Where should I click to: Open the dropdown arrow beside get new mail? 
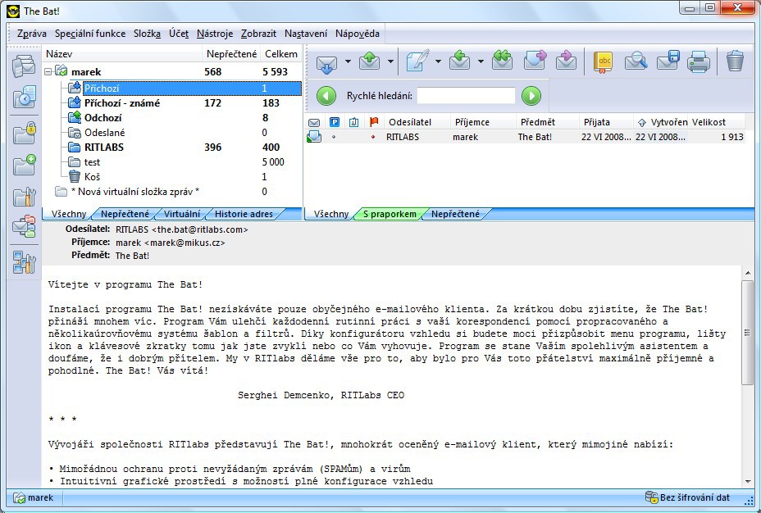[348, 61]
